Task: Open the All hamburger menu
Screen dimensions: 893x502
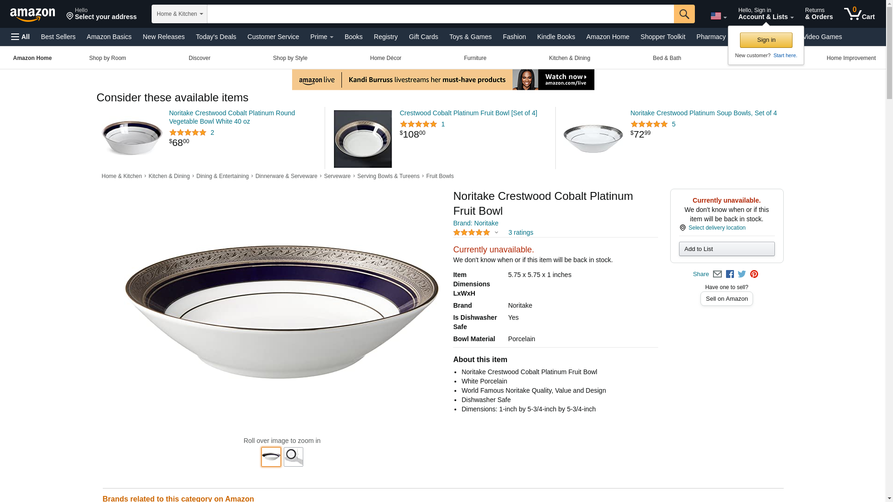Action: (x=20, y=37)
